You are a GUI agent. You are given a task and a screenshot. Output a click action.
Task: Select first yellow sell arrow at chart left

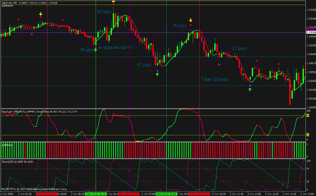coord(41,14)
